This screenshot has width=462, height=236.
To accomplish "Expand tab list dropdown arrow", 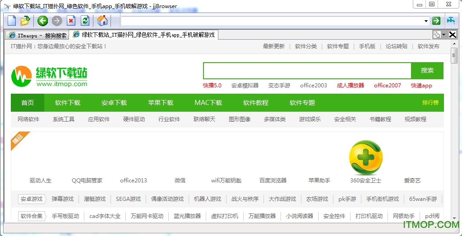I will [x=444, y=35].
